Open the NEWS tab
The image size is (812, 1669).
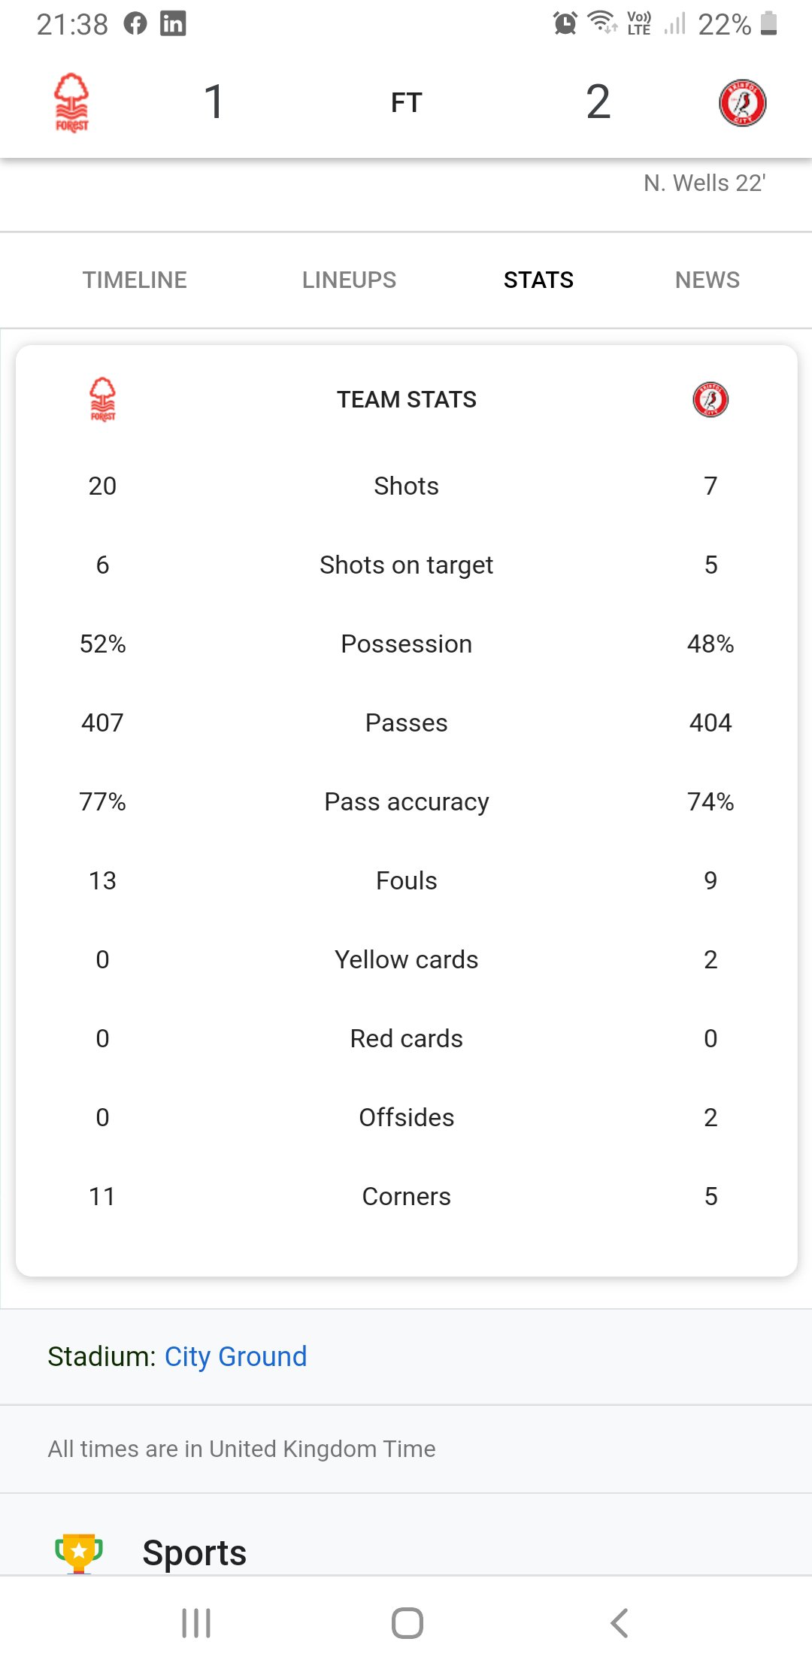[x=707, y=280]
